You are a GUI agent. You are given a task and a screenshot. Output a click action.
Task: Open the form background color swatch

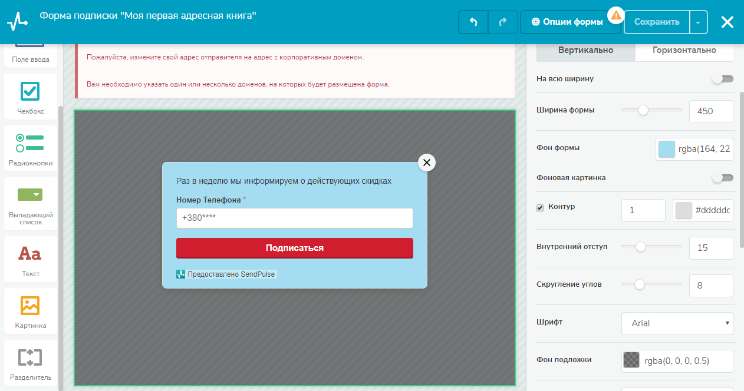tap(667, 149)
